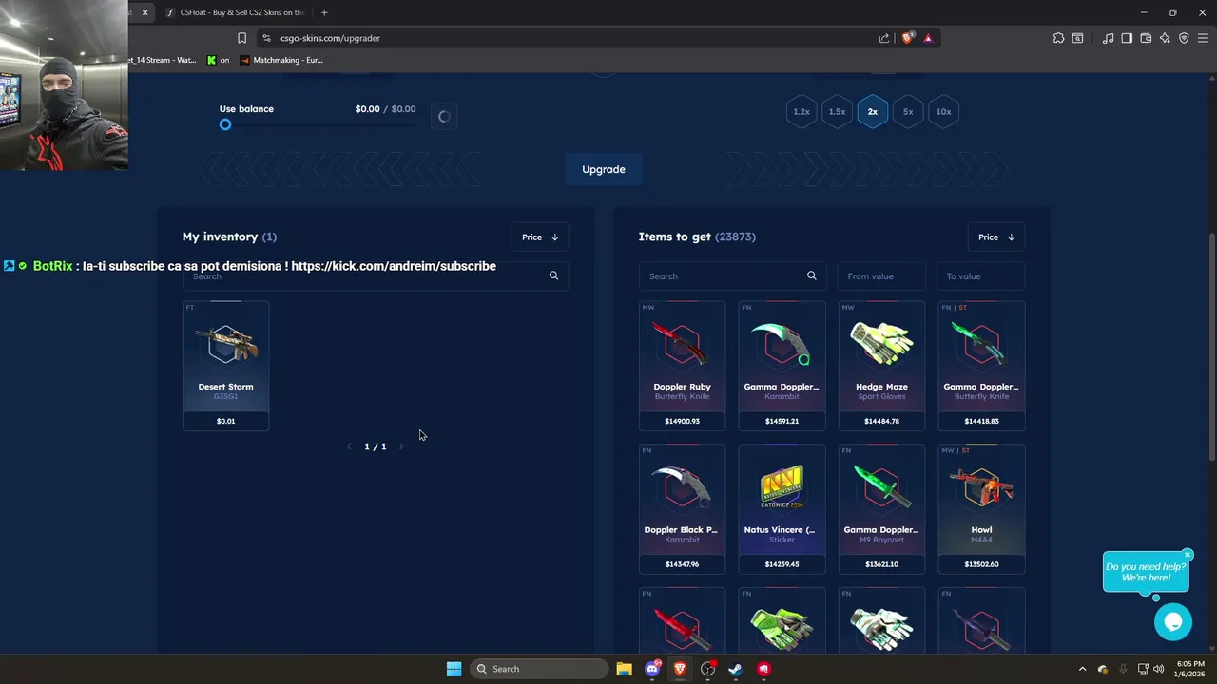This screenshot has width=1217, height=684.
Task: Show hidden system tray icons
Action: (x=1082, y=669)
